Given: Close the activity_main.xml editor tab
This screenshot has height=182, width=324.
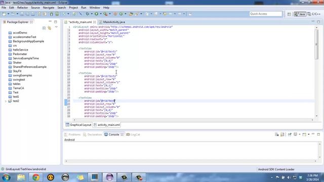Looking at the screenshot, I should [95, 22].
